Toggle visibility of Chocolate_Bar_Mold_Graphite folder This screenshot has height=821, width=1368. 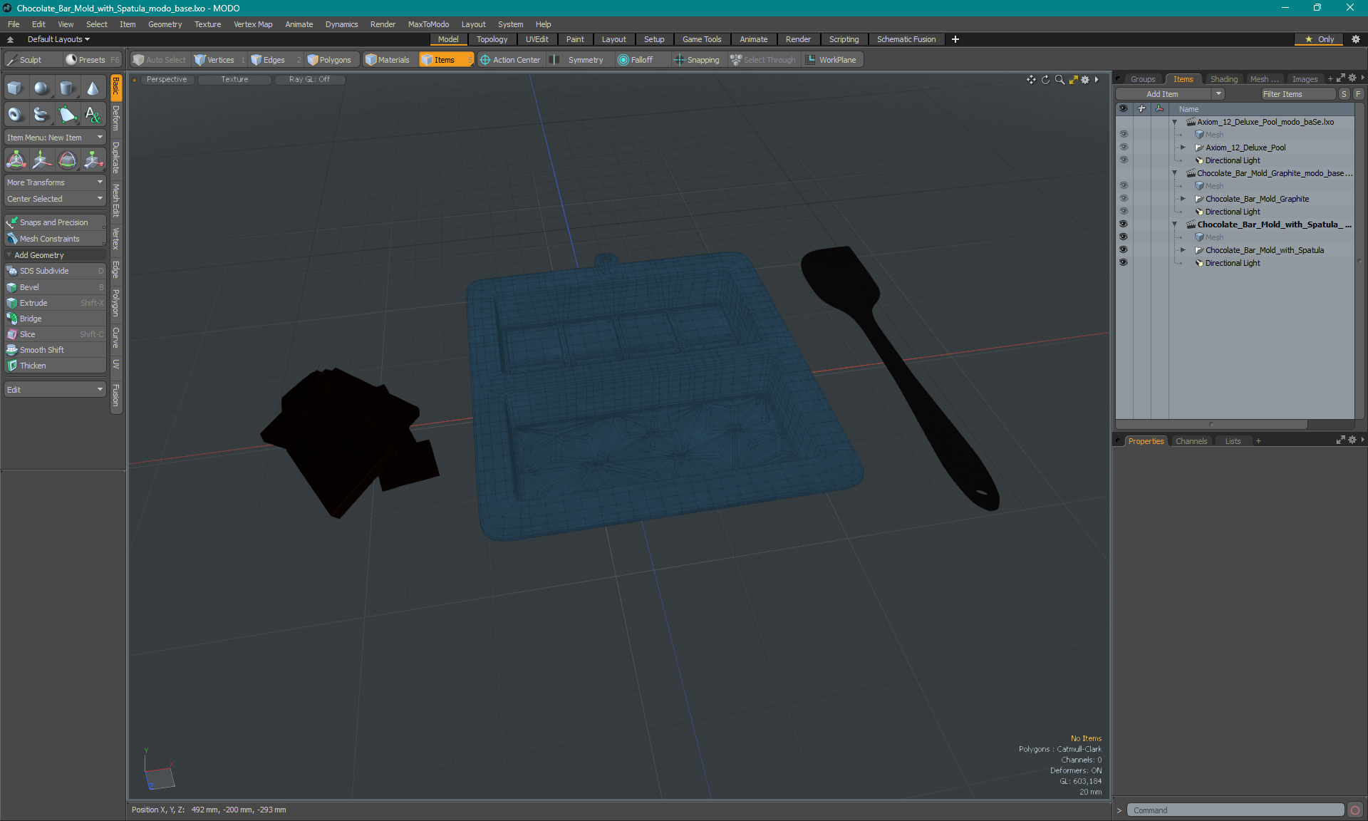pos(1124,199)
